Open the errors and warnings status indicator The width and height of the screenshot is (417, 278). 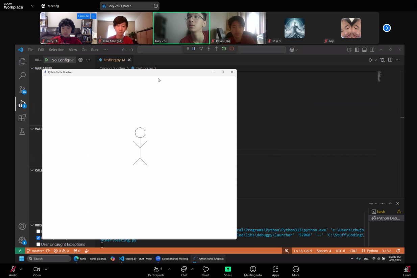tap(61, 251)
